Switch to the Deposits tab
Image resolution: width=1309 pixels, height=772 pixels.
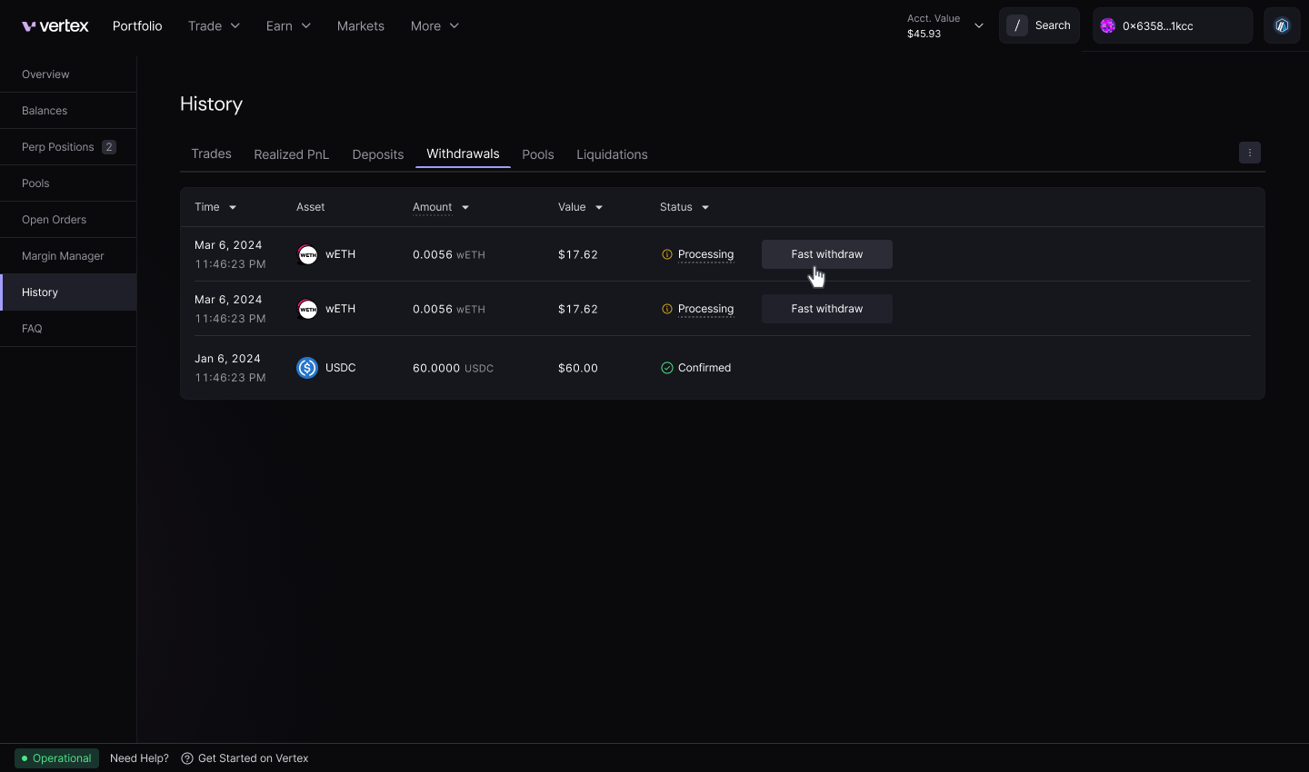point(377,154)
